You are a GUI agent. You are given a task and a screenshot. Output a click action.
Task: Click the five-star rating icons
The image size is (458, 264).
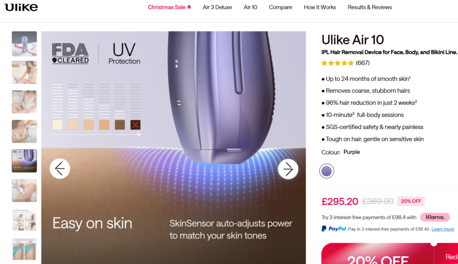(x=337, y=63)
